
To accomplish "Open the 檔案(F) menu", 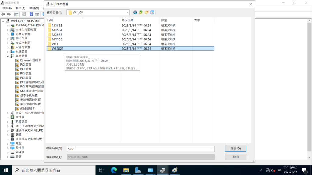I will (7, 8).
